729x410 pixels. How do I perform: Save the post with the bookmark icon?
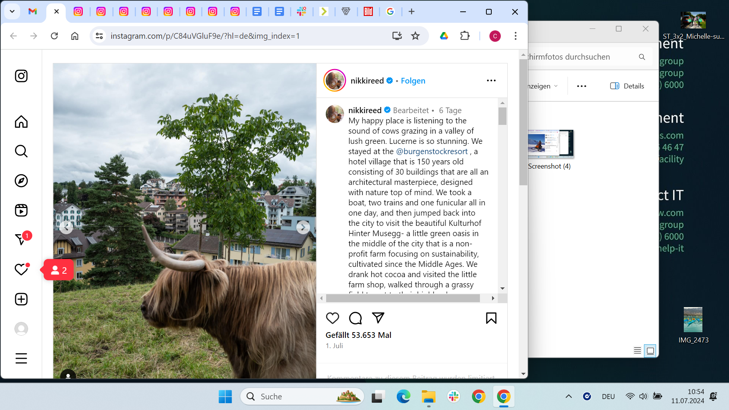pos(491,318)
